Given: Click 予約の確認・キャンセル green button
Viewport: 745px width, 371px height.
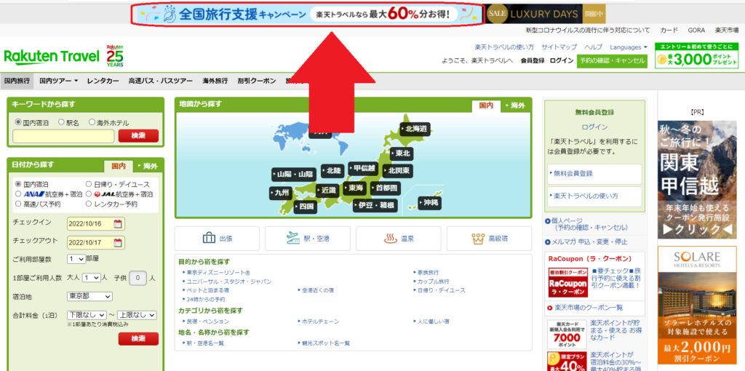Looking at the screenshot, I should click(612, 61).
